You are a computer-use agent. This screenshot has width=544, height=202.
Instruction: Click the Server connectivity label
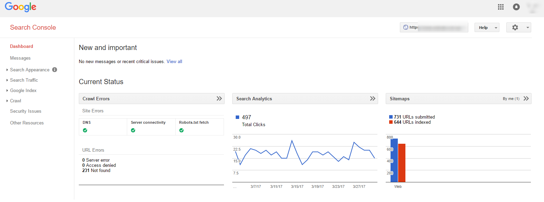coord(148,122)
